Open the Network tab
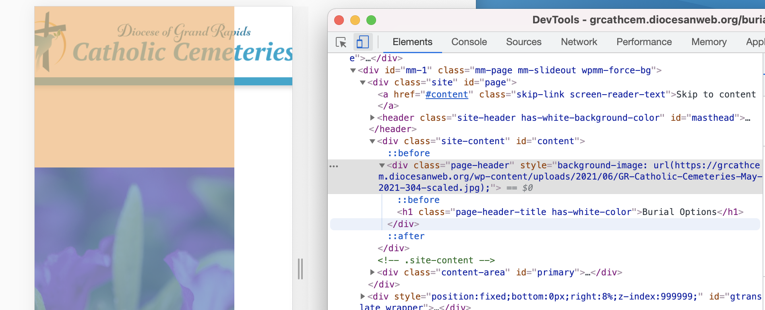765x310 pixels. click(x=579, y=42)
